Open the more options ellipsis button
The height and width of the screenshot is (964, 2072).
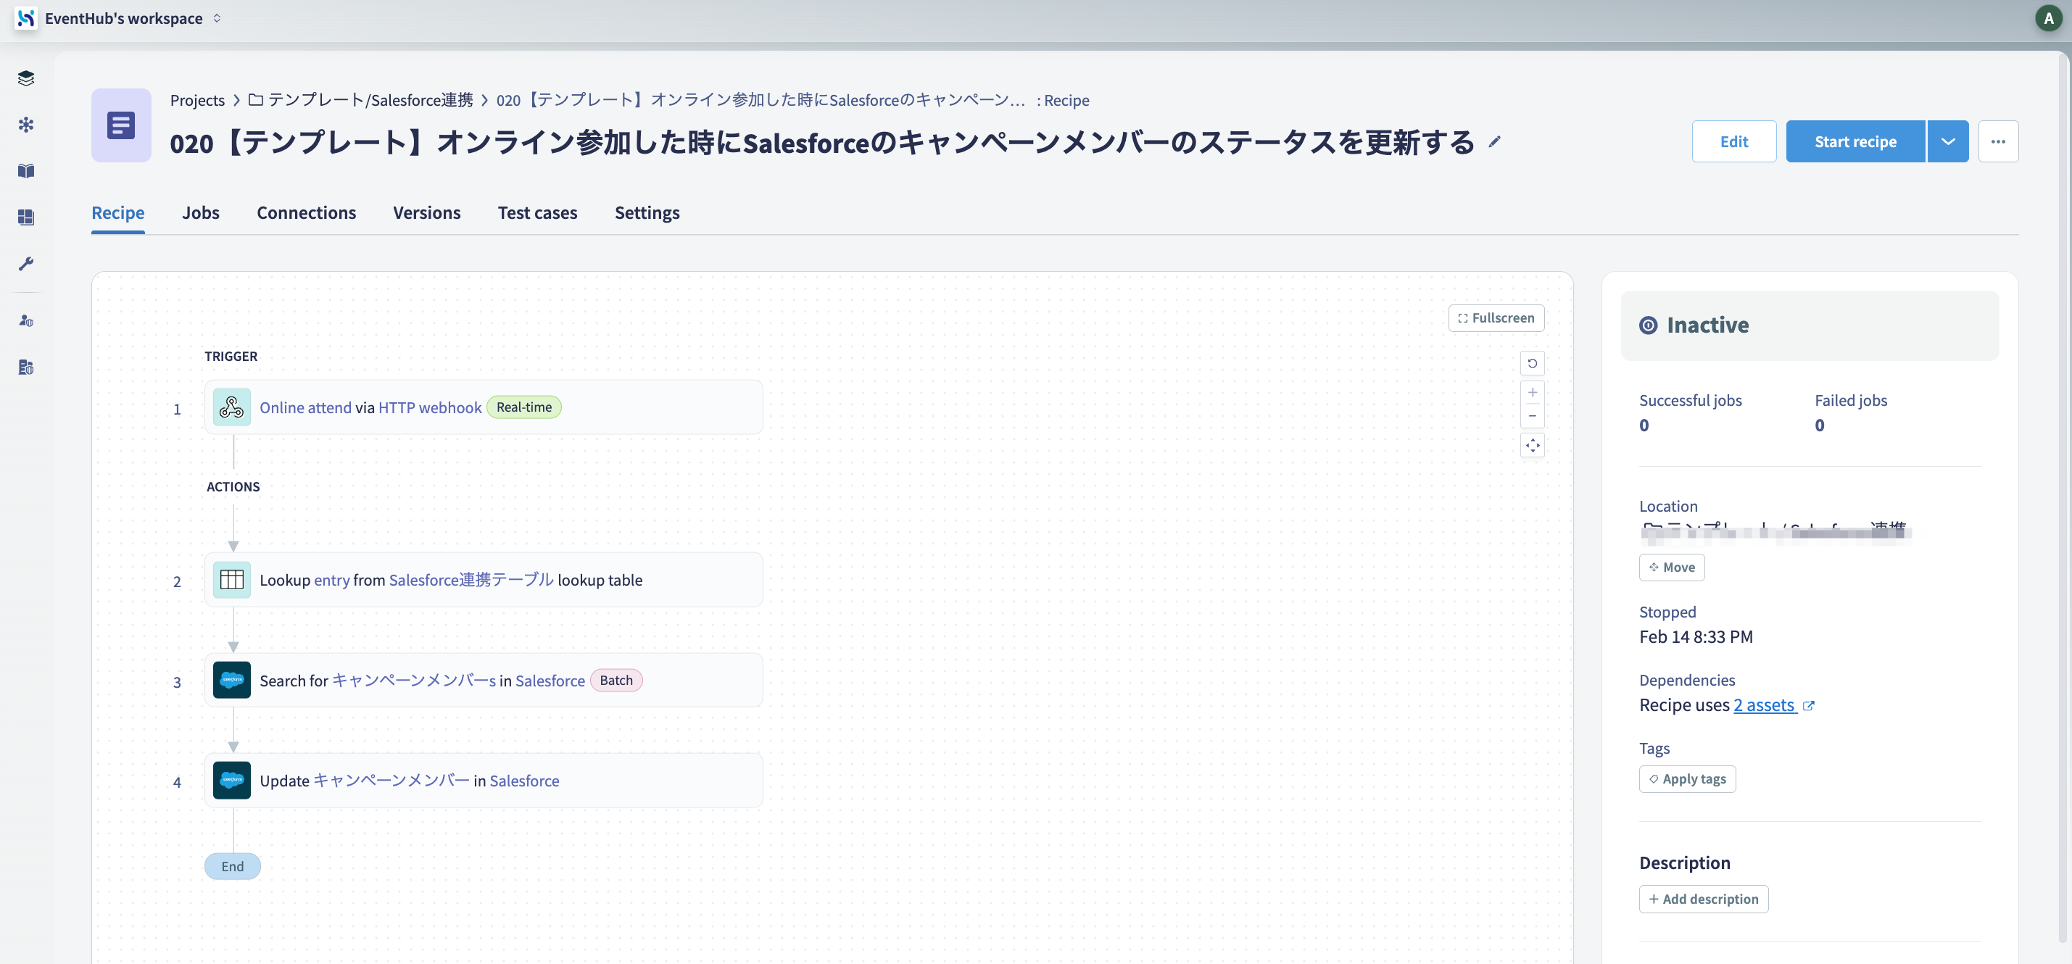point(1998,141)
